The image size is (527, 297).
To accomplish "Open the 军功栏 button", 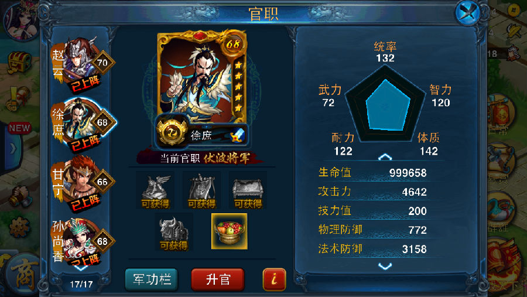I will point(151,279).
